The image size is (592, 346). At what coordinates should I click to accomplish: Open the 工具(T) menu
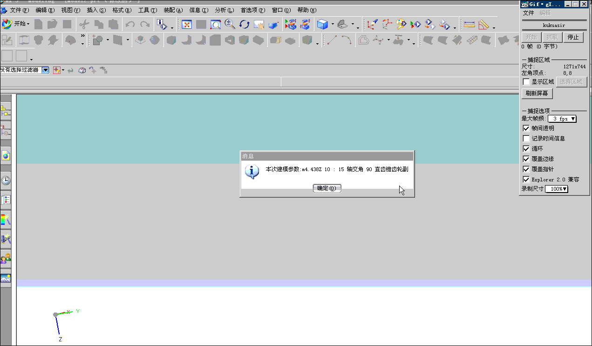pos(147,10)
